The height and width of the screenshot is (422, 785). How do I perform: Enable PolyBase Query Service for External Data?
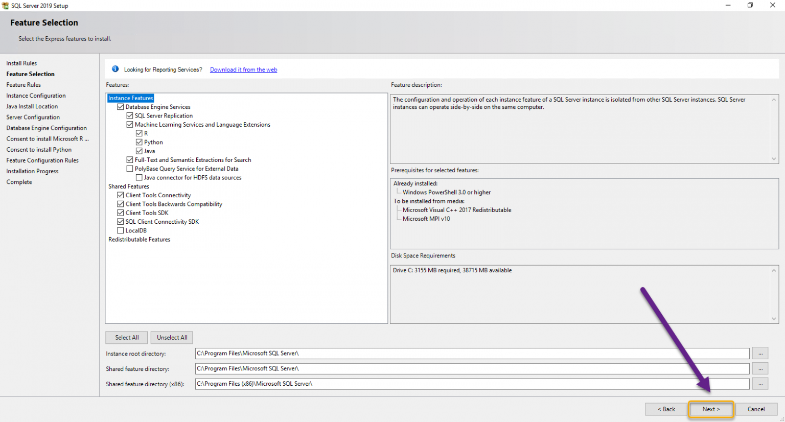pyautogui.click(x=130, y=168)
